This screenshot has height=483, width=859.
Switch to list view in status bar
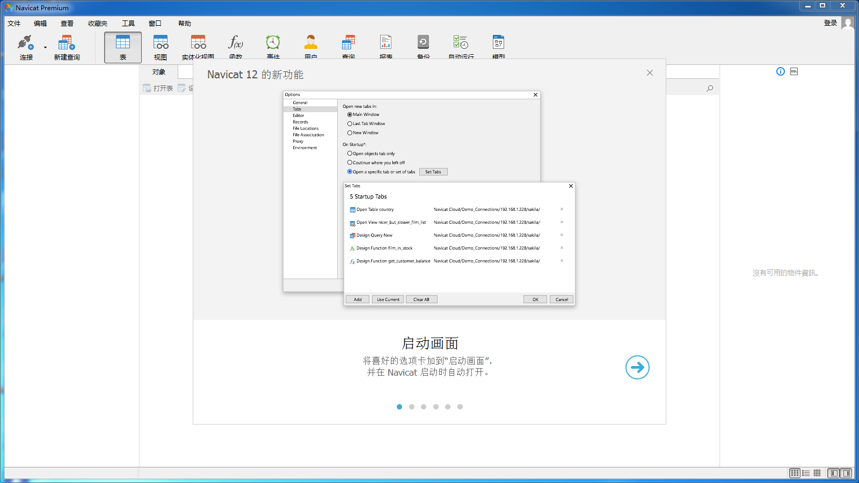click(806, 473)
